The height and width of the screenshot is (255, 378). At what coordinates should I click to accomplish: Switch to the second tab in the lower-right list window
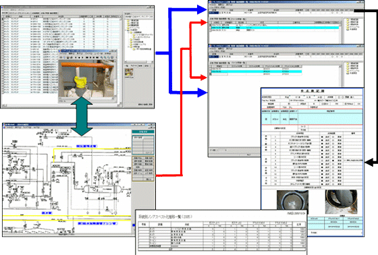click(238, 63)
